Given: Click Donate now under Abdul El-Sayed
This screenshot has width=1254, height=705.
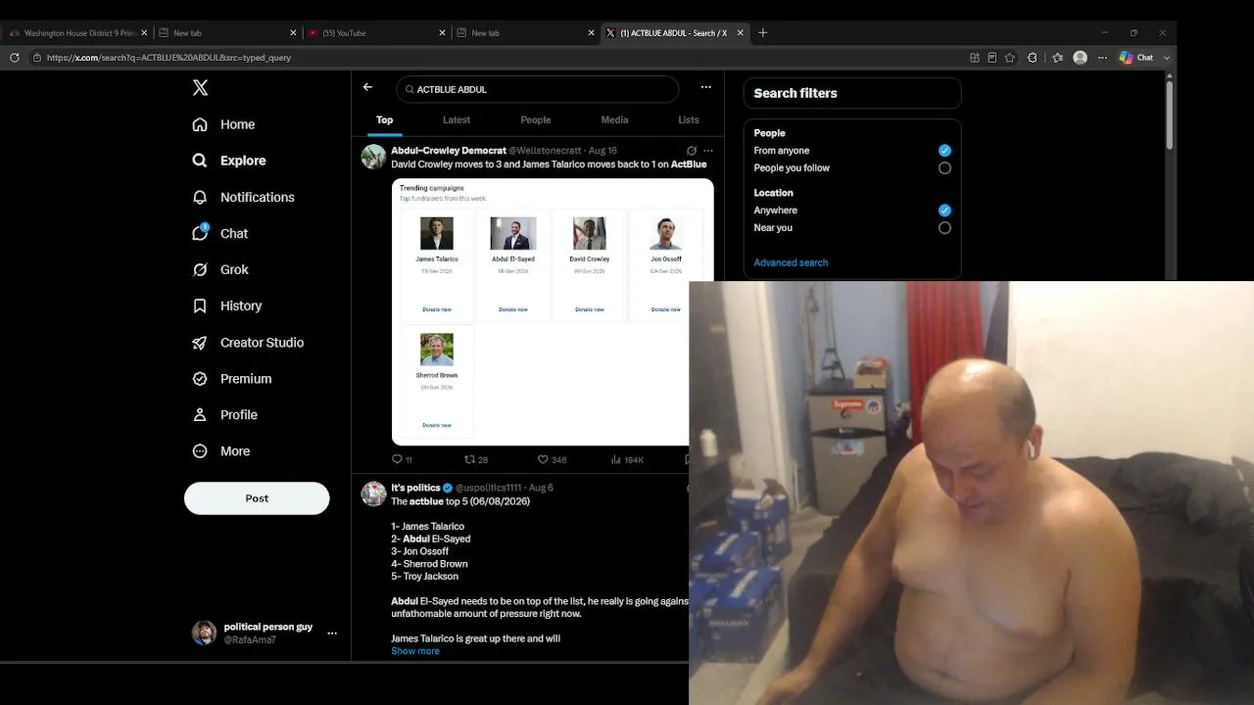Looking at the screenshot, I should (x=513, y=309).
